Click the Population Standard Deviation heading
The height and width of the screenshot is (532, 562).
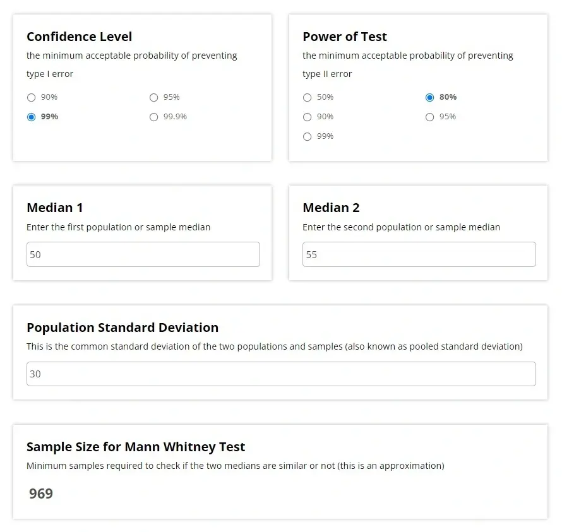(123, 328)
